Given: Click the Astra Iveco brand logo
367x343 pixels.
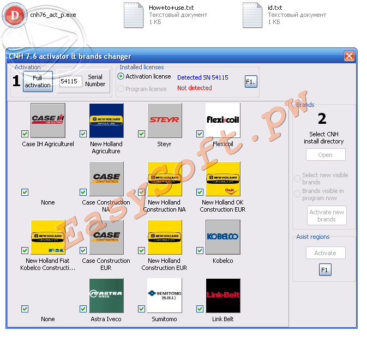Looking at the screenshot, I should coord(106,296).
